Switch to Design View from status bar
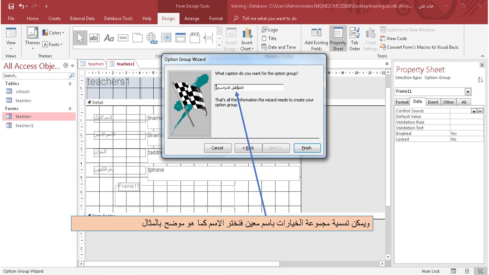 click(x=481, y=271)
